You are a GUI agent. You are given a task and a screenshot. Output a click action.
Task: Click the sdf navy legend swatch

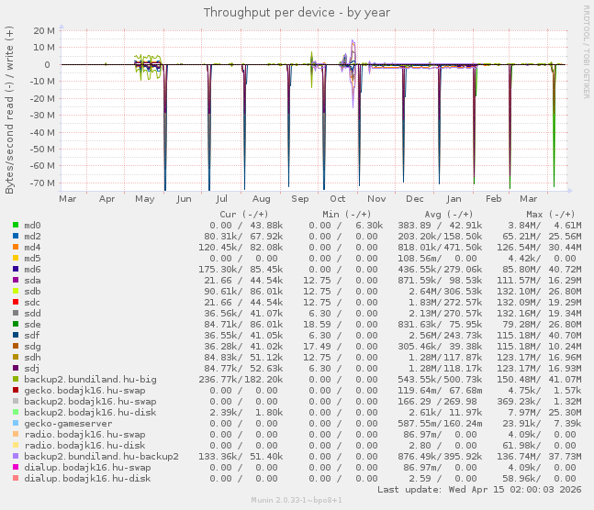pyautogui.click(x=16, y=335)
